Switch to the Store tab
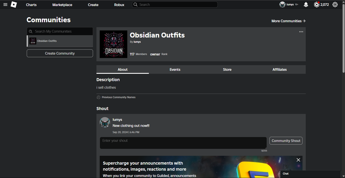Viewport: 345px width, 178px height. (x=227, y=70)
